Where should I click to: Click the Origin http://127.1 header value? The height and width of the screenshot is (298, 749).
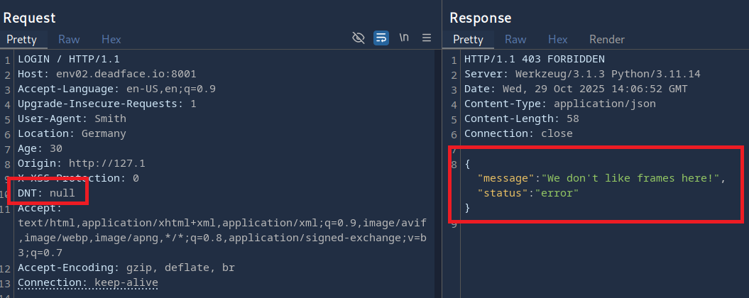(106, 163)
